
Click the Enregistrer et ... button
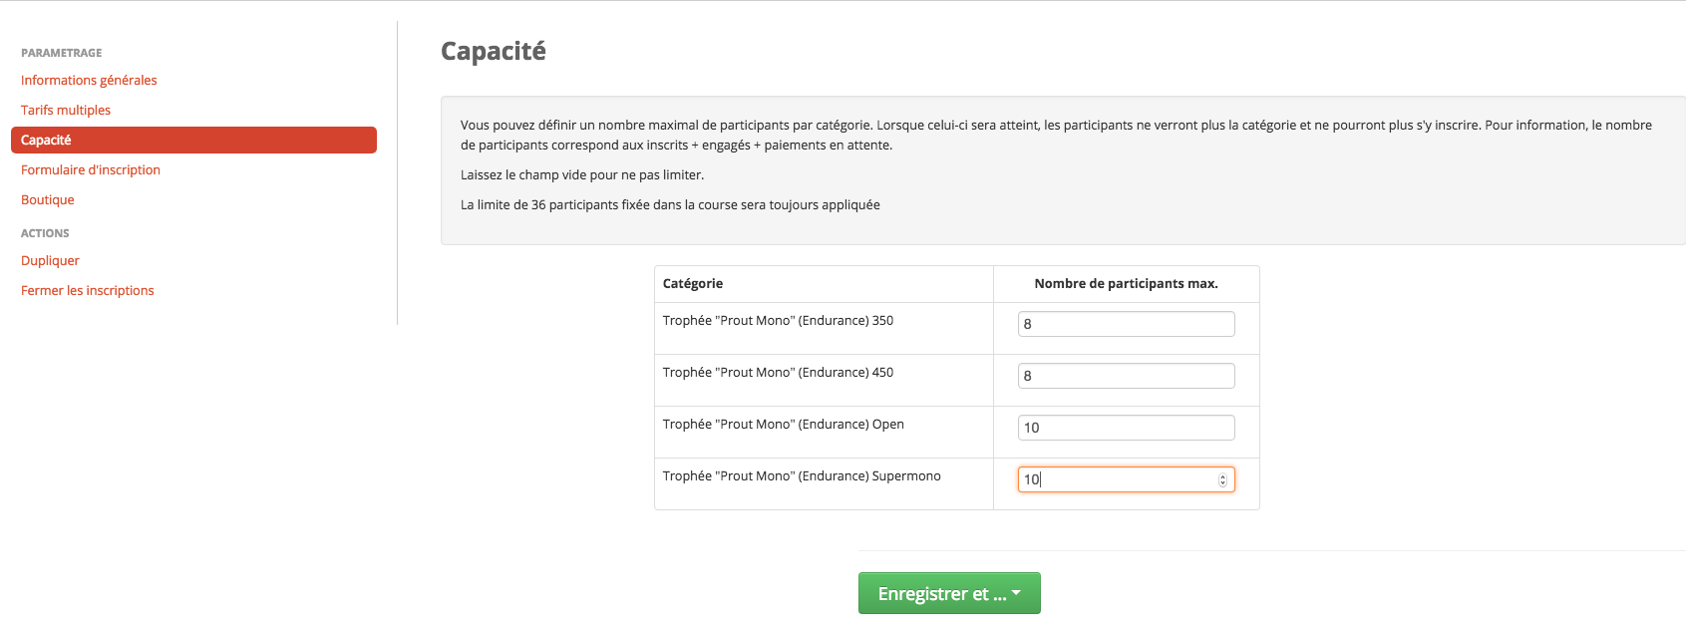tap(949, 593)
